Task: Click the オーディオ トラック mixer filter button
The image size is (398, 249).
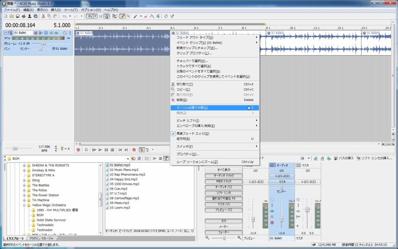Action: (223, 176)
